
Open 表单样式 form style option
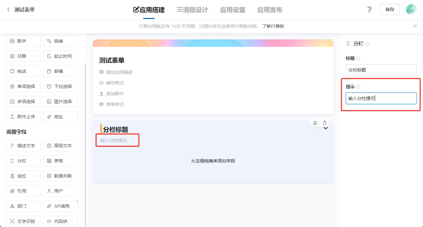(115, 104)
